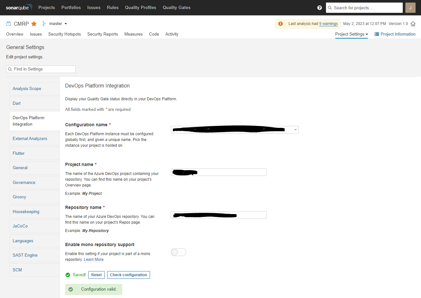This screenshot has height=298, width=421.
Task: Click the Reset button
Action: click(96, 275)
